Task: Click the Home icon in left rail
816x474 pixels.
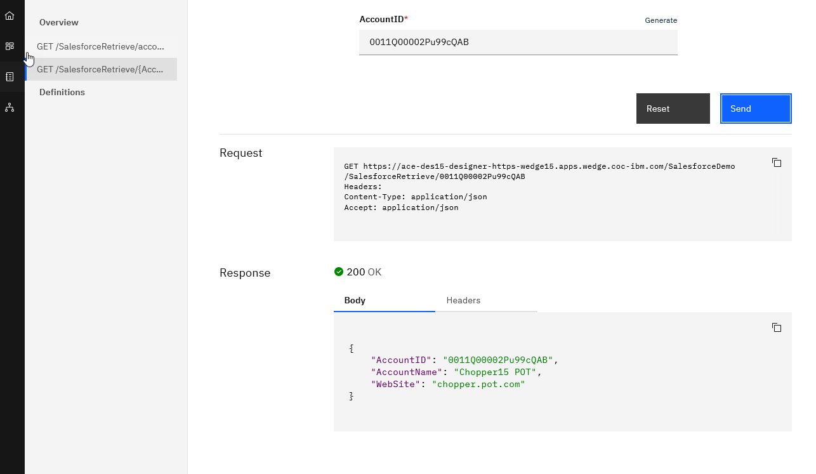Action: [10, 15]
